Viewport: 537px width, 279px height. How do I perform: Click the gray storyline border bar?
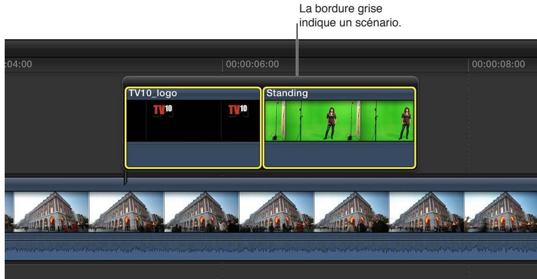pos(270,81)
